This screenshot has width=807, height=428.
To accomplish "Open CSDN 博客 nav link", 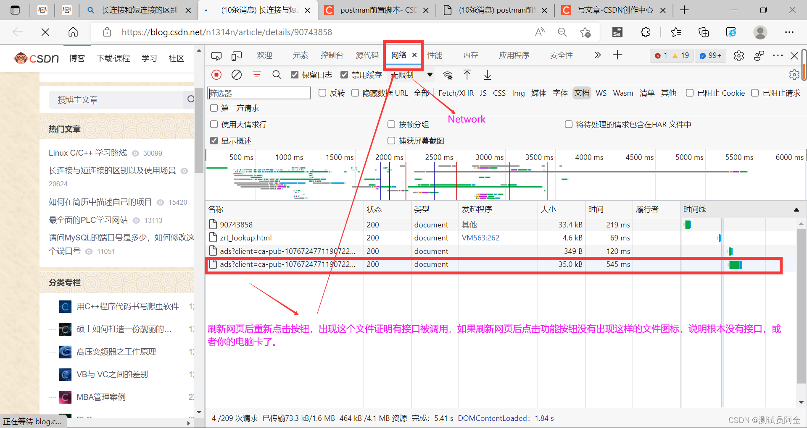I will (x=77, y=58).
